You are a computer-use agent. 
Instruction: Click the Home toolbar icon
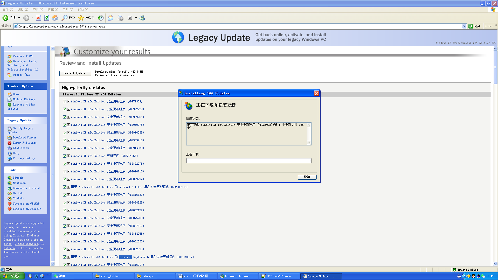click(x=55, y=18)
